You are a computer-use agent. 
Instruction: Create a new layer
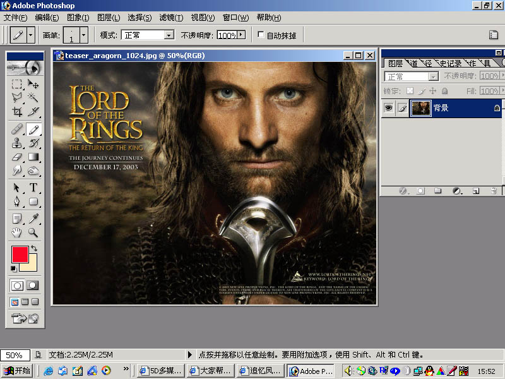click(x=476, y=191)
